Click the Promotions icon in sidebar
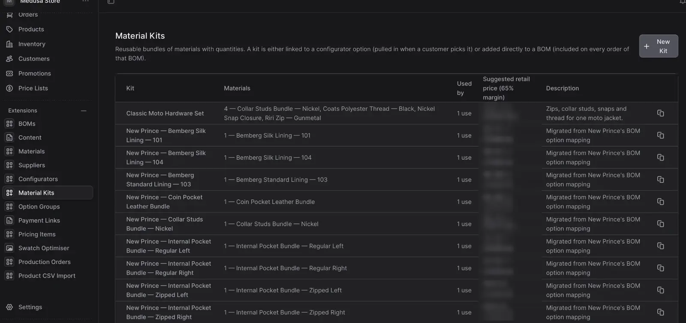The height and width of the screenshot is (323, 686). [x=9, y=73]
